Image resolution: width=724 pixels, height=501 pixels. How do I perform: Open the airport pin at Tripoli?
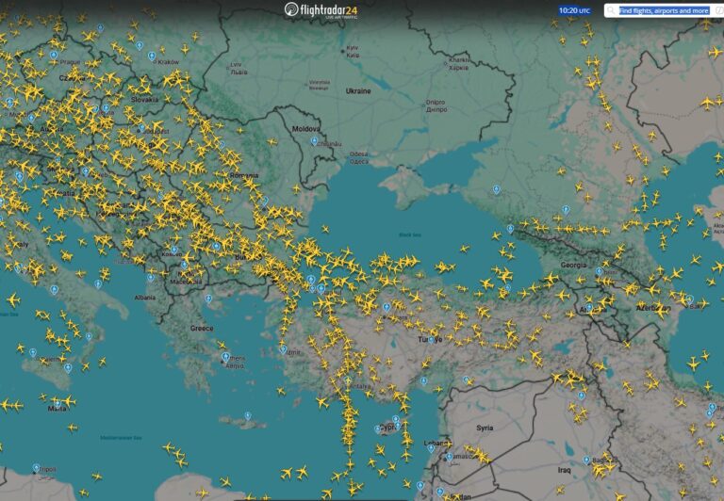click(x=37, y=467)
